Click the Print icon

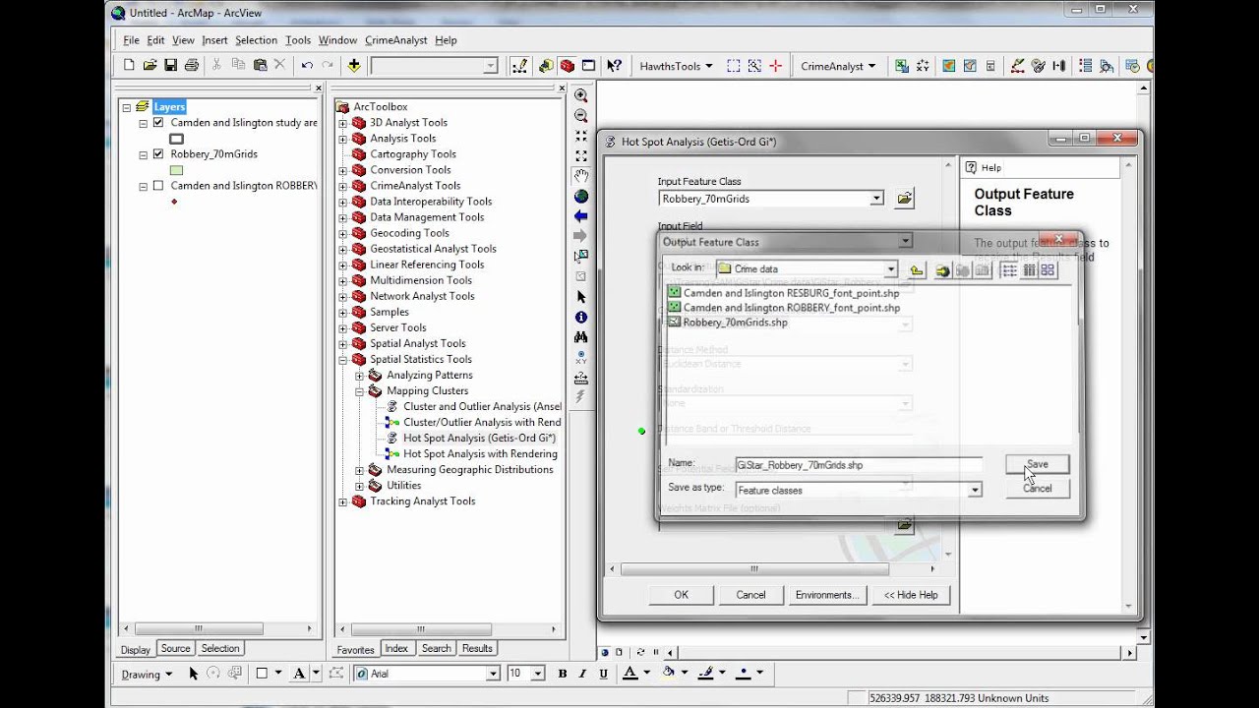191,66
